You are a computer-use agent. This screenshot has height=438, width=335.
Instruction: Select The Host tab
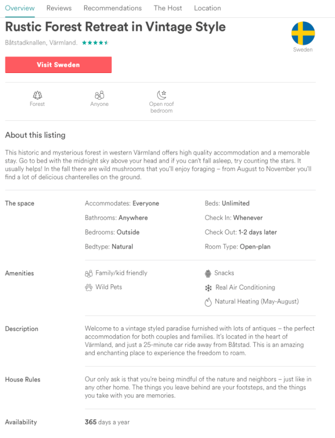(x=168, y=8)
